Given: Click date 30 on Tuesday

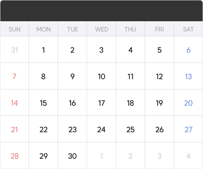Looking at the screenshot, I should [72, 156].
